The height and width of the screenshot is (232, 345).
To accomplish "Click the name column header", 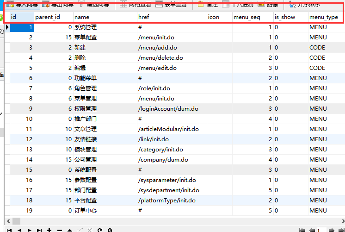I will (105, 17).
